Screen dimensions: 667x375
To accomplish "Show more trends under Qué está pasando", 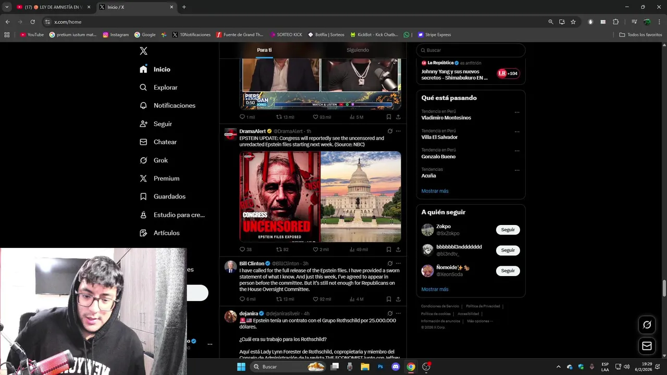I will 435,191.
